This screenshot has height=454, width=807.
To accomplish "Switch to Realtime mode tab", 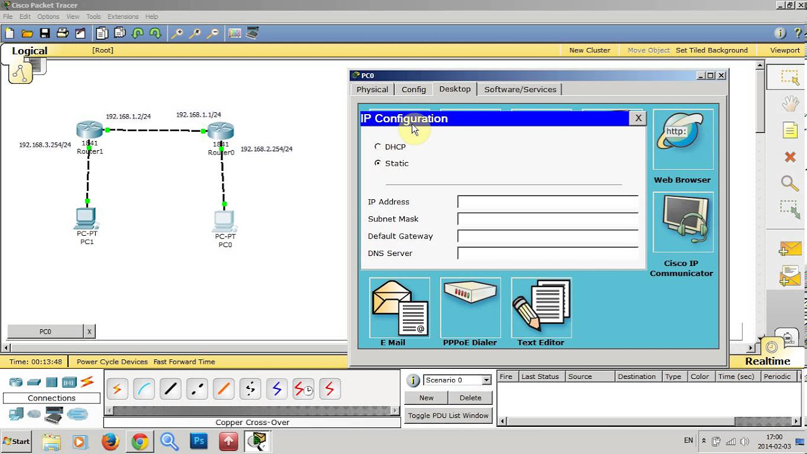I will (767, 361).
